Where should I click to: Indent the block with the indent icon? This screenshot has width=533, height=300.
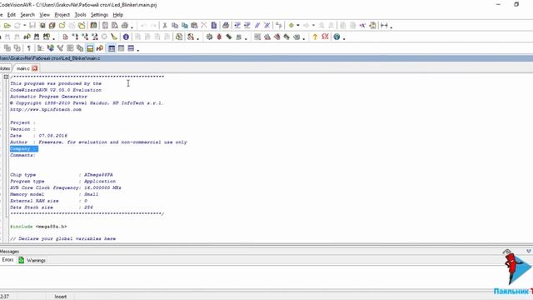pos(237,26)
